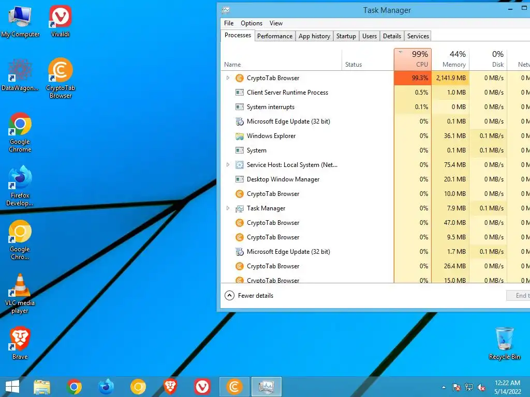Launch Vivaldi from the taskbar
Image resolution: width=530 pixels, height=397 pixels.
click(202, 387)
